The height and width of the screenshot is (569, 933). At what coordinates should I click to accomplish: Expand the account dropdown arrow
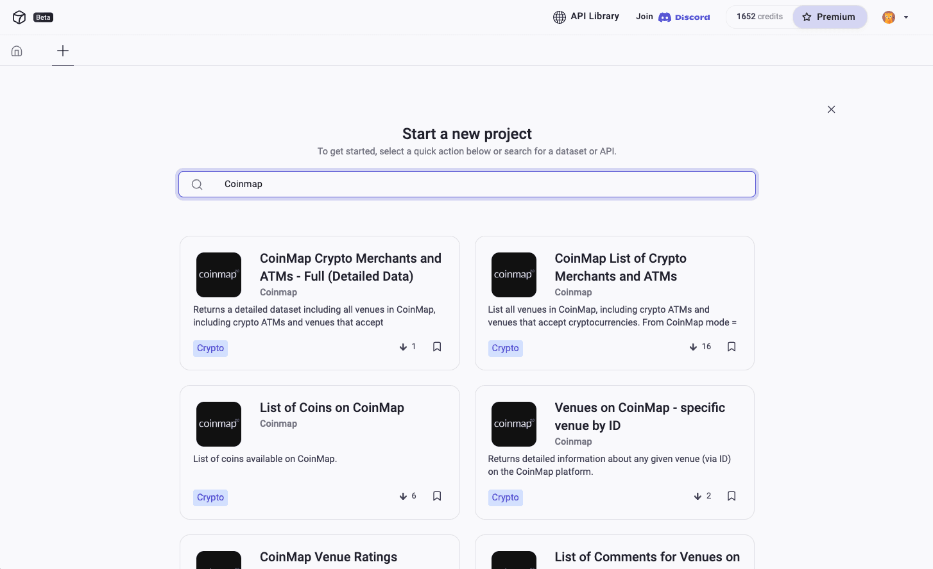(x=906, y=17)
